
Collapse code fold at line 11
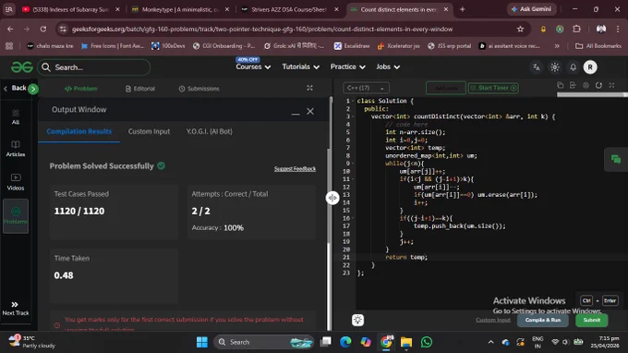(x=354, y=179)
